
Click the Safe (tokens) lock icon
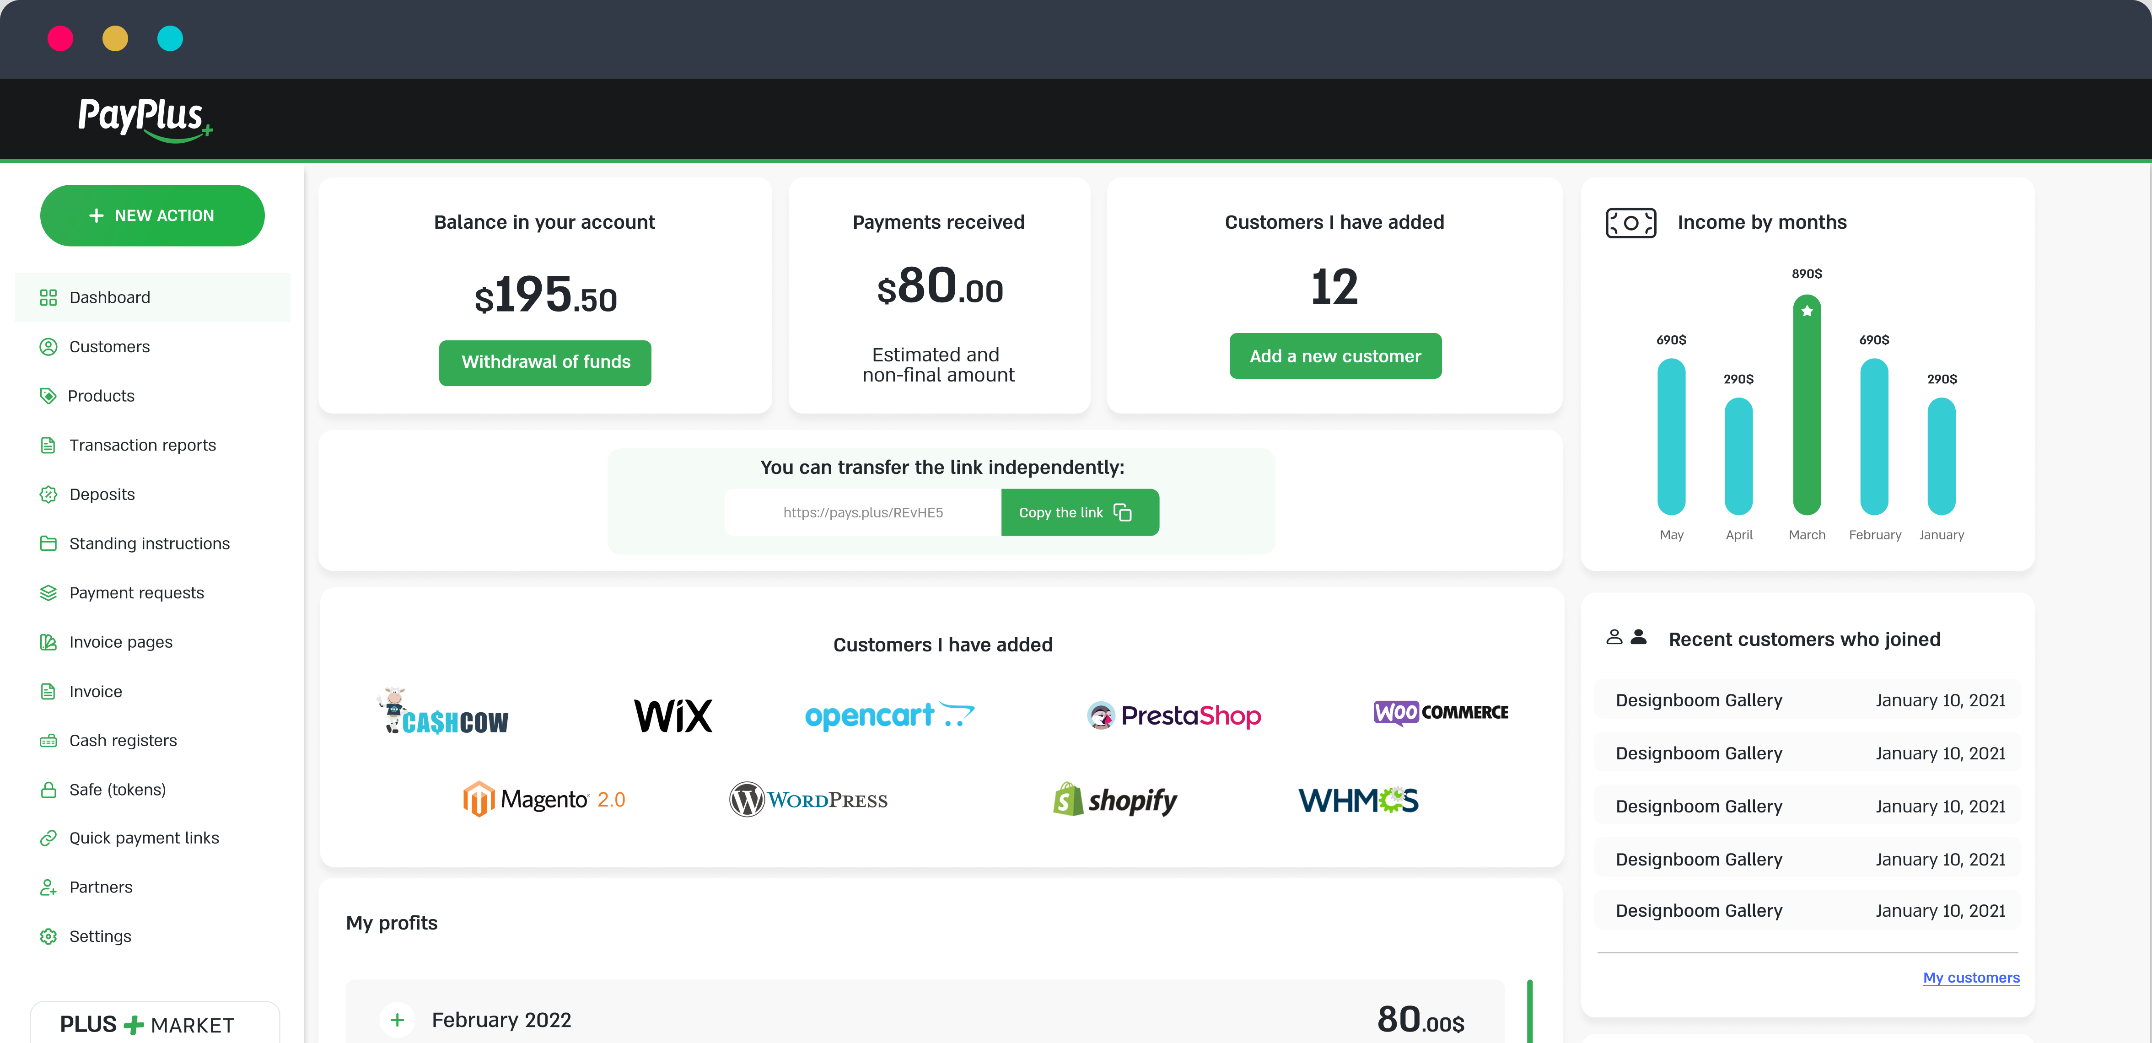48,789
